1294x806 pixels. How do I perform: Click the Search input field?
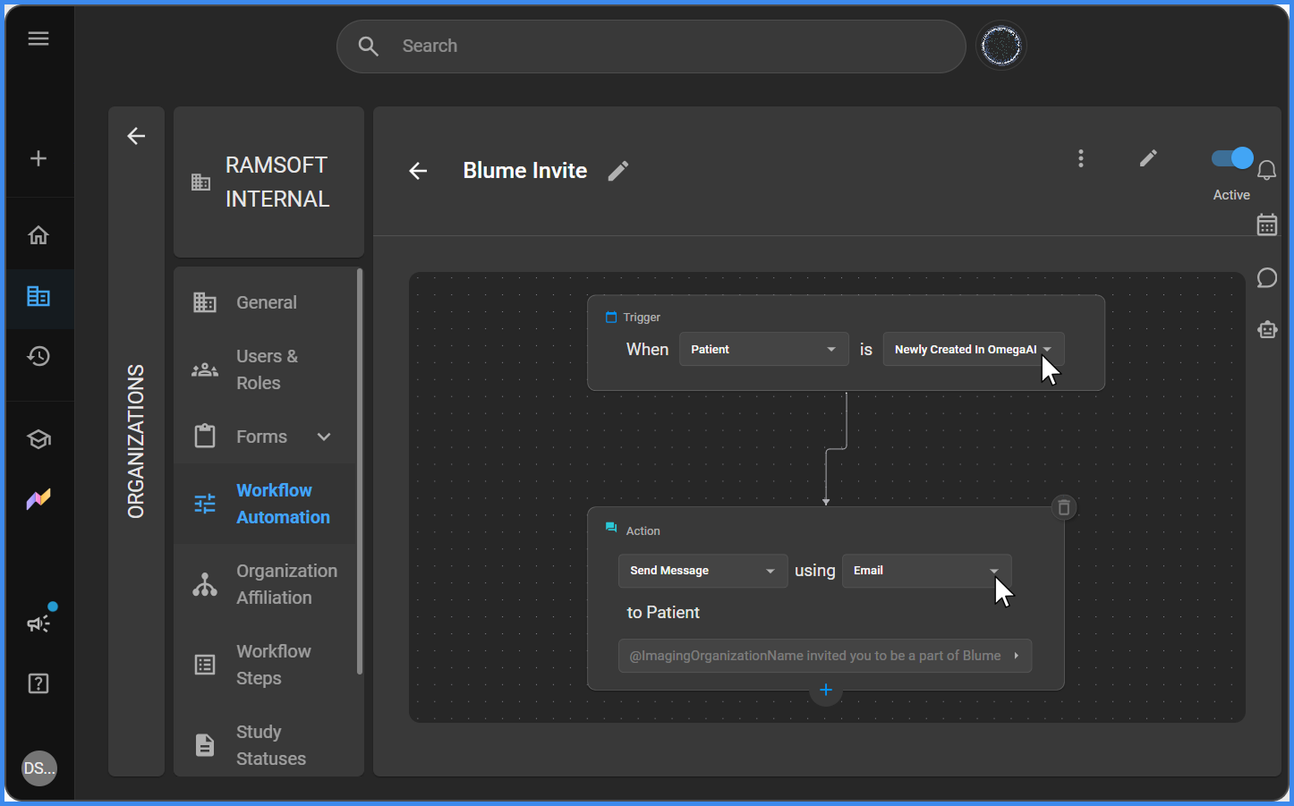[651, 47]
